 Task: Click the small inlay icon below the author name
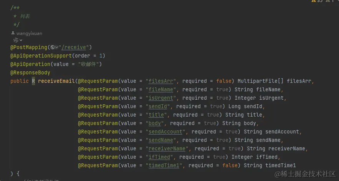[x=16, y=40]
